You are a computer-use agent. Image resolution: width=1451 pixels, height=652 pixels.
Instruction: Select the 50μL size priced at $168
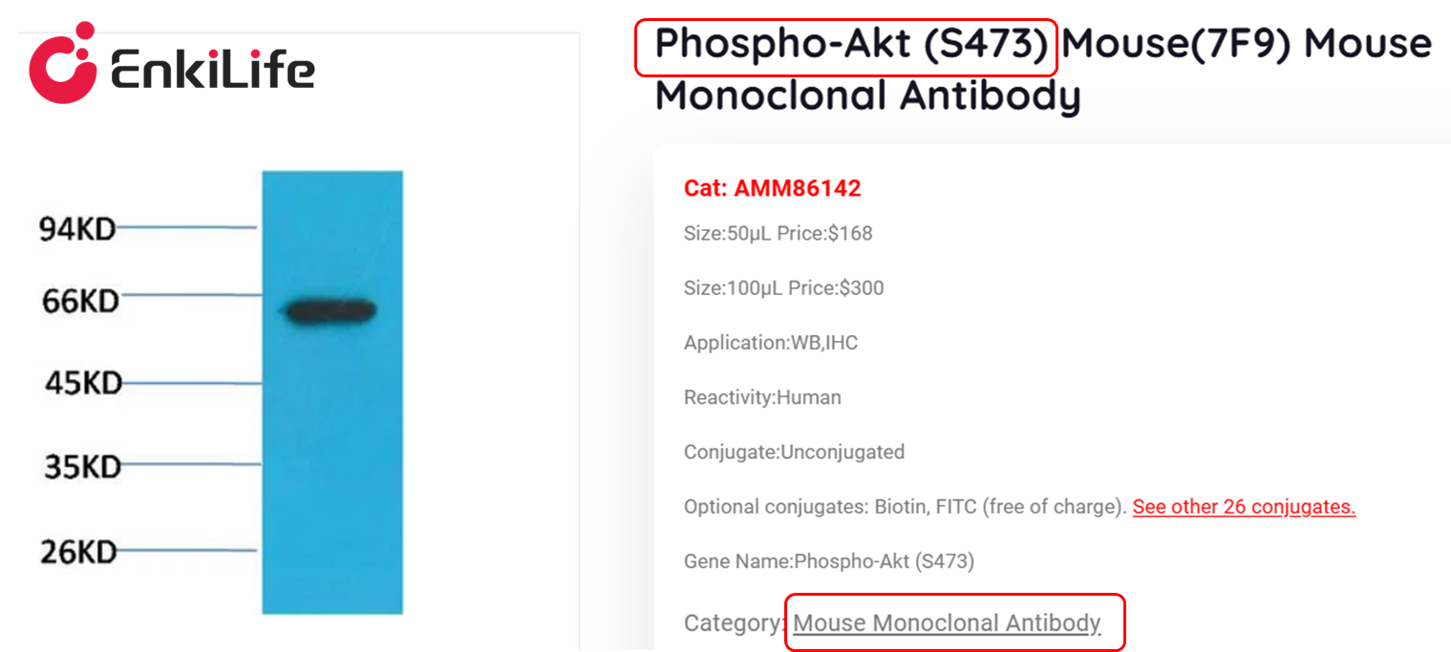778,233
